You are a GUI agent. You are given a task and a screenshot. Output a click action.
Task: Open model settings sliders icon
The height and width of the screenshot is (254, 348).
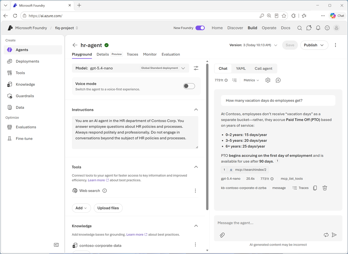coord(196,68)
